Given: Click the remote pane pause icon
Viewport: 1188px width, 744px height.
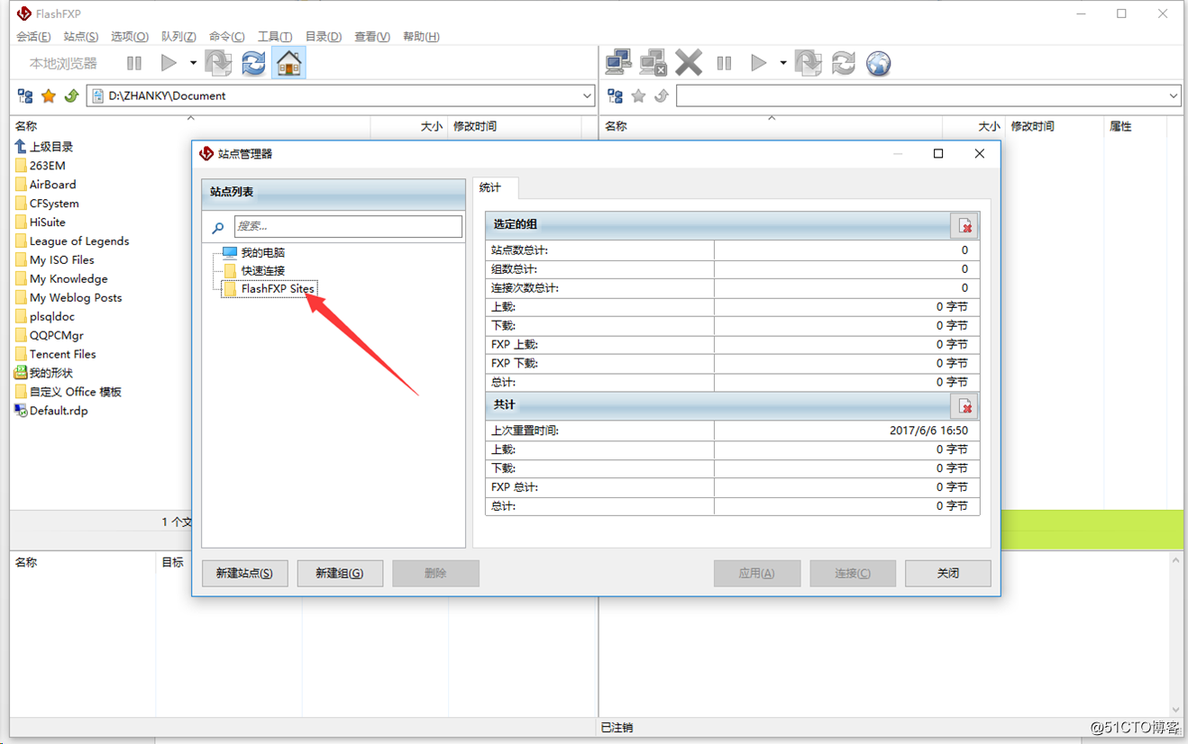Looking at the screenshot, I should point(724,63).
